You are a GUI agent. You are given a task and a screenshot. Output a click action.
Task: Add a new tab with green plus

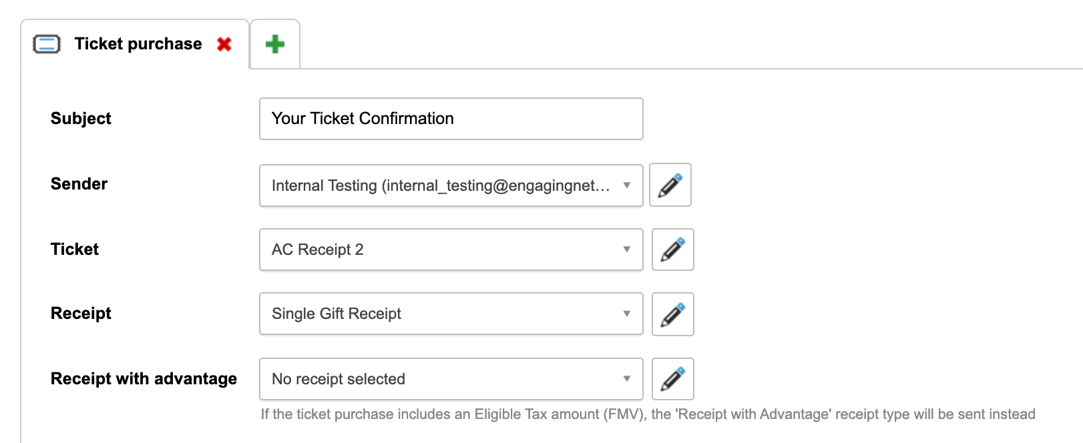click(x=275, y=44)
